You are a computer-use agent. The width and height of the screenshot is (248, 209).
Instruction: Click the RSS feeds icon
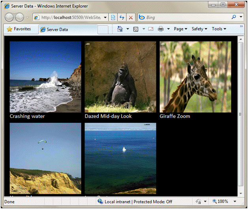[x=136, y=29]
